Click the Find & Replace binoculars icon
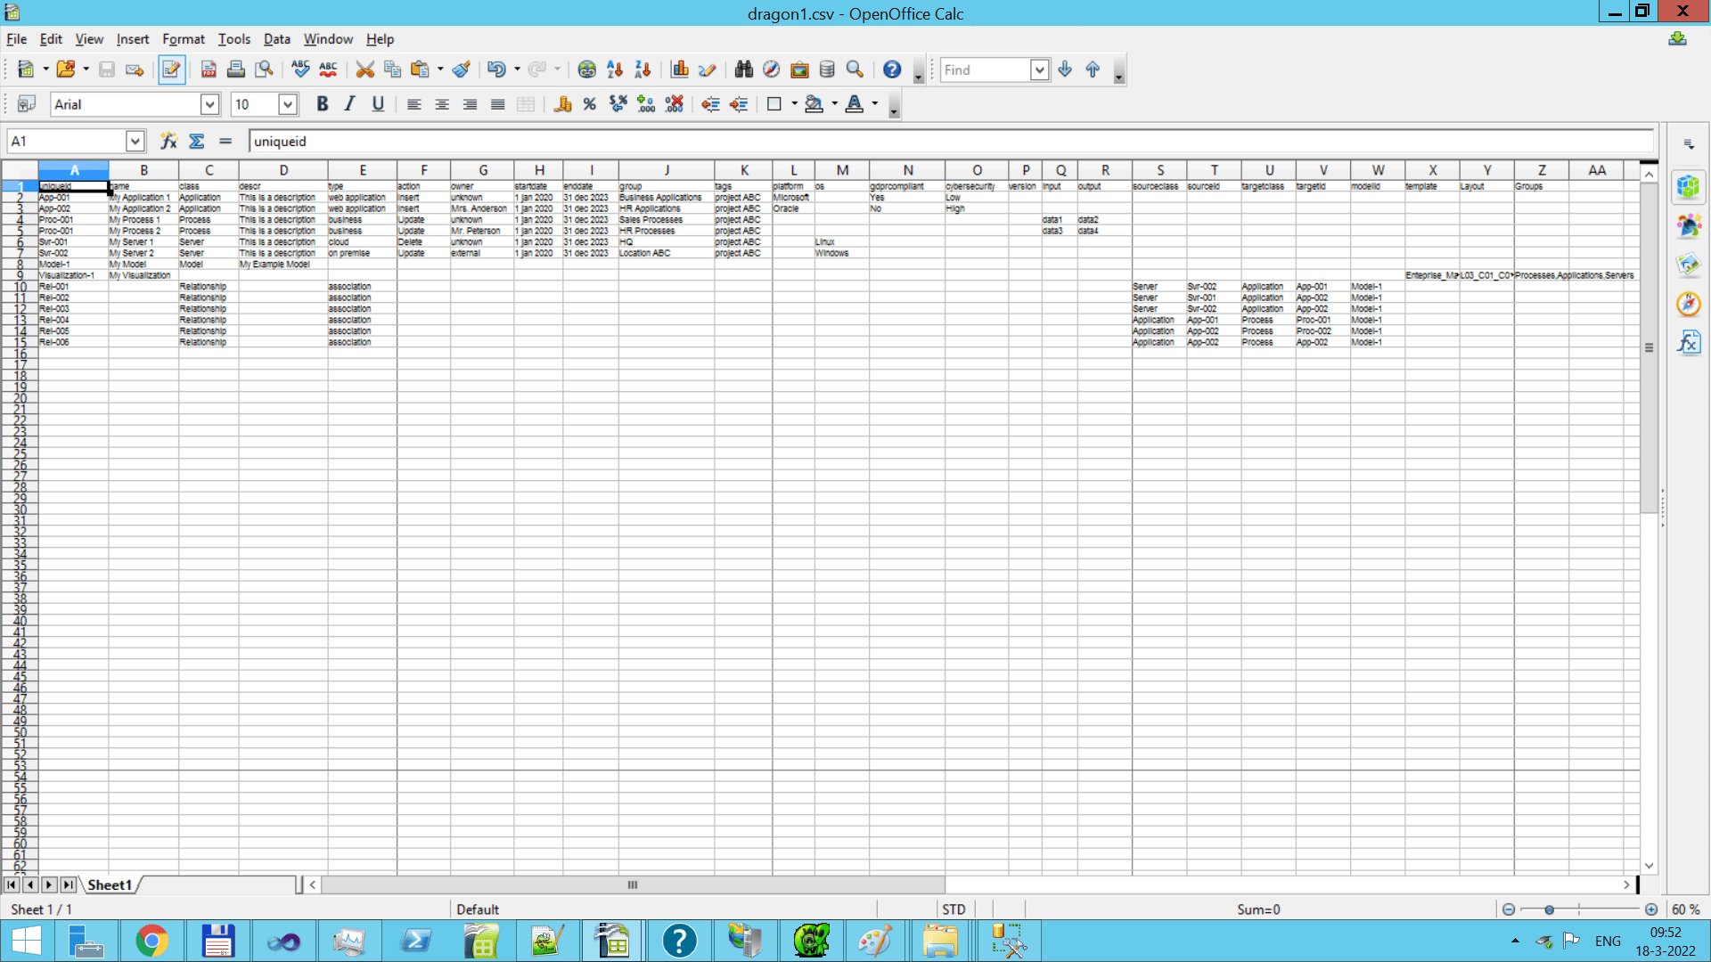Image resolution: width=1711 pixels, height=962 pixels. (743, 69)
